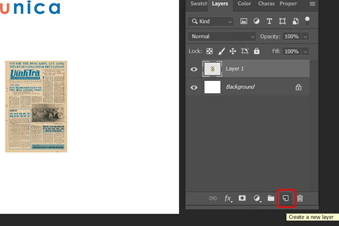The width and height of the screenshot is (339, 226).
Task: Delete layer trash icon
Action: point(300,198)
